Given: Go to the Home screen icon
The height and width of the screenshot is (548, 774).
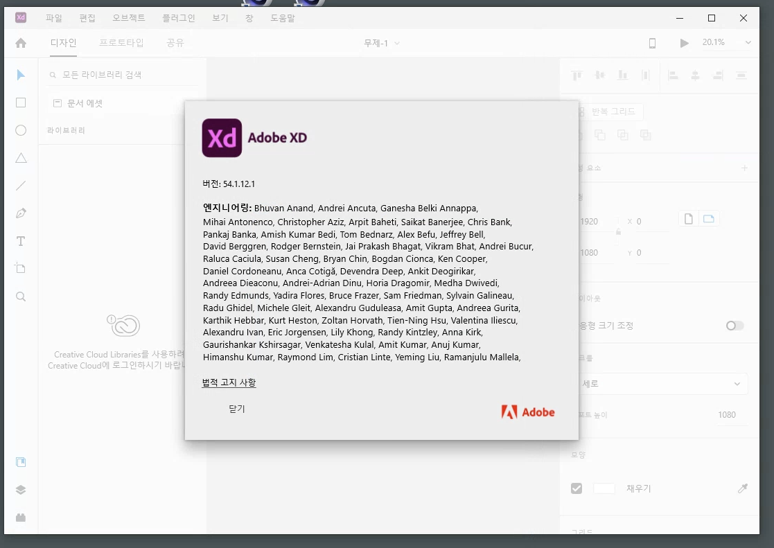Looking at the screenshot, I should pos(21,43).
